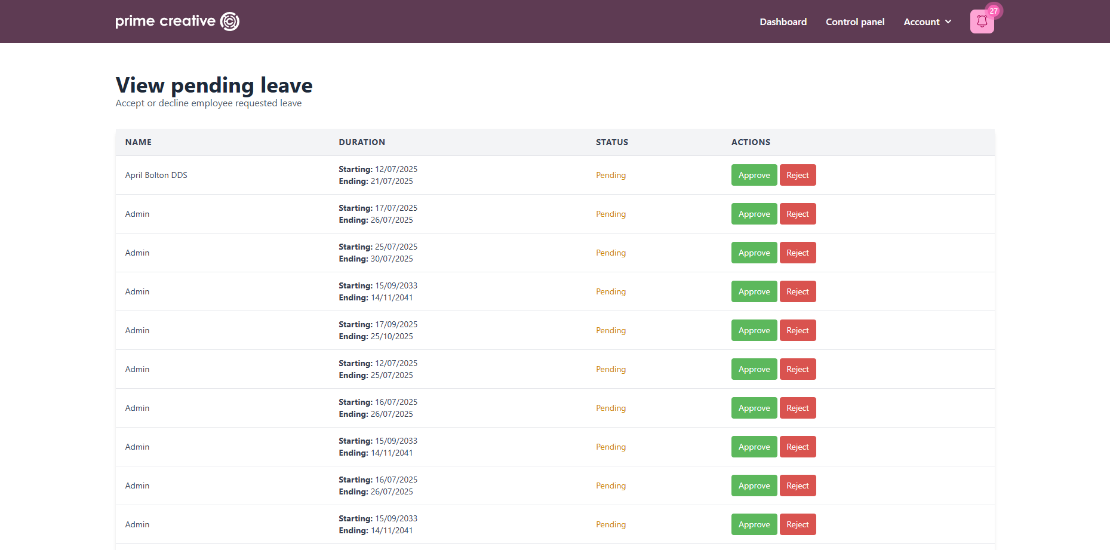Click the prime creative logo
Screen dimensions: 1110x550
pos(177,21)
